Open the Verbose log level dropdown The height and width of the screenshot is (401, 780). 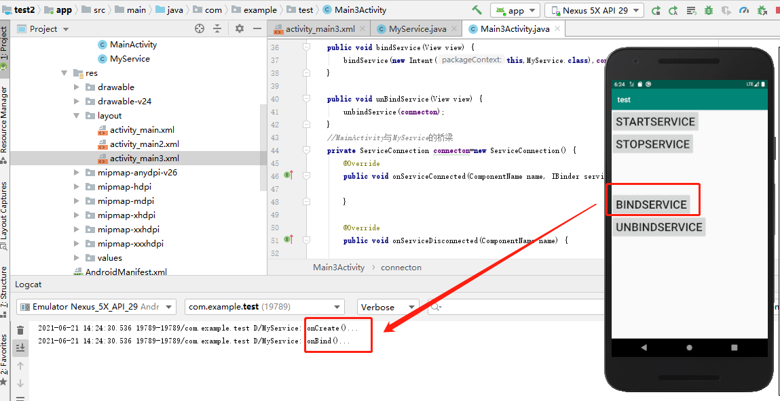[388, 308]
